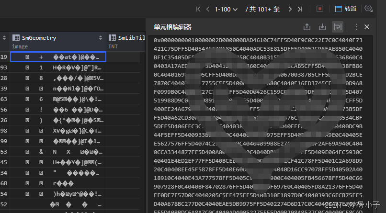The height and width of the screenshot is (213, 386).
Task: Select row number 93
Action: click(x=4, y=67)
